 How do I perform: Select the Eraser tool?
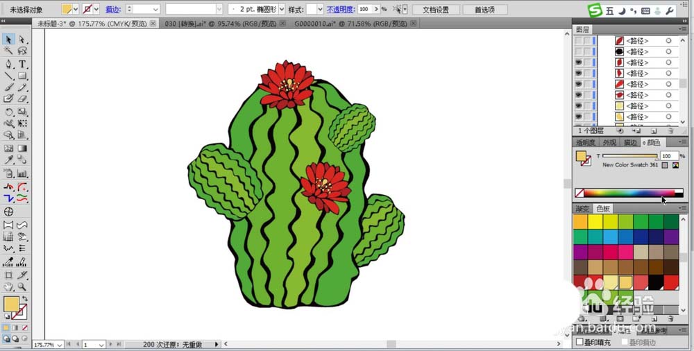[22, 99]
